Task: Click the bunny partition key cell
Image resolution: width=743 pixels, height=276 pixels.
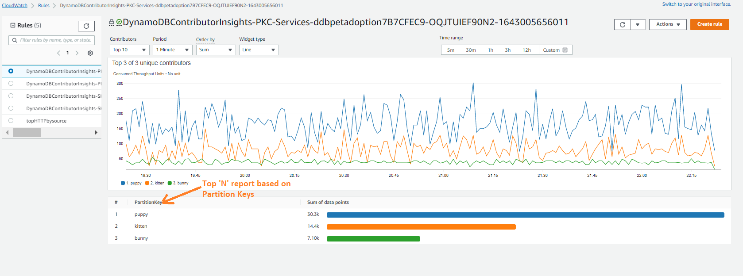Action: 141,238
